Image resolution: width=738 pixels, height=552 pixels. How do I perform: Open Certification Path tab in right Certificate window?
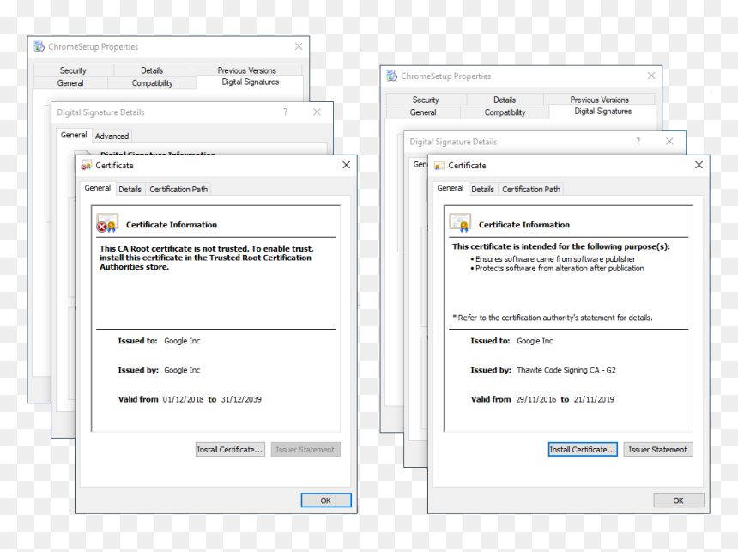pos(531,189)
